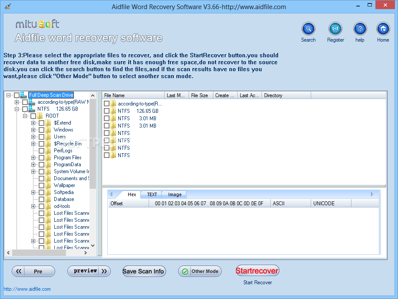Click the tree vertical scrollbar thumb

[x=93, y=144]
